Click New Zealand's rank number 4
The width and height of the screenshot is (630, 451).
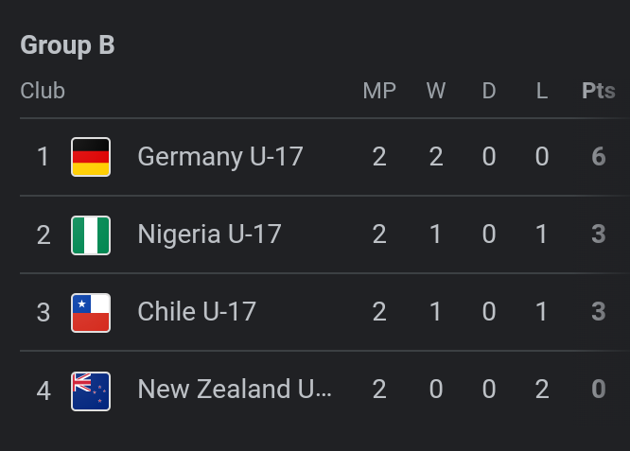[x=43, y=390]
